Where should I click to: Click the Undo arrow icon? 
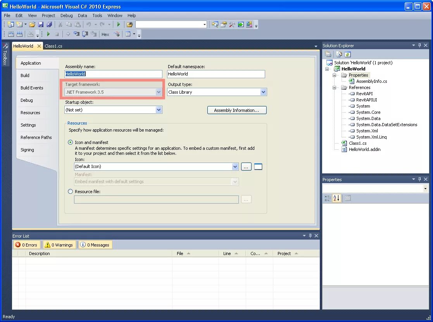tap(88, 24)
